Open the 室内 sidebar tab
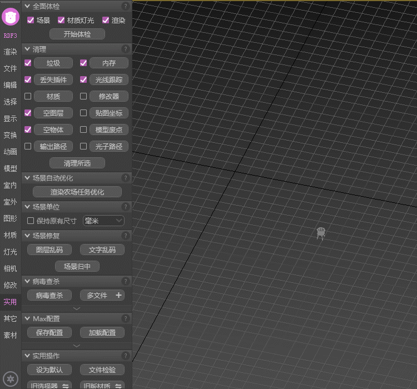Screen dimensions: 417x389 [11, 185]
